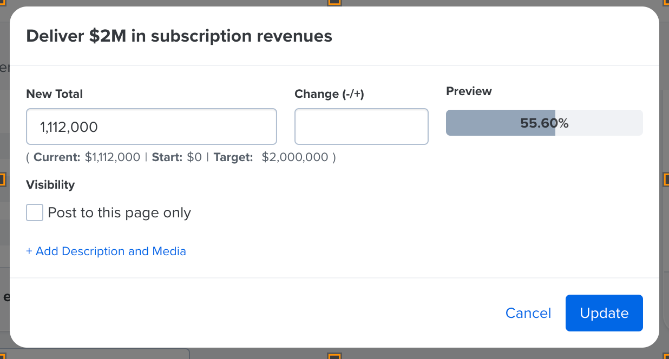
Task: Check the 'Post to this page only' checkbox
Action: coord(35,212)
